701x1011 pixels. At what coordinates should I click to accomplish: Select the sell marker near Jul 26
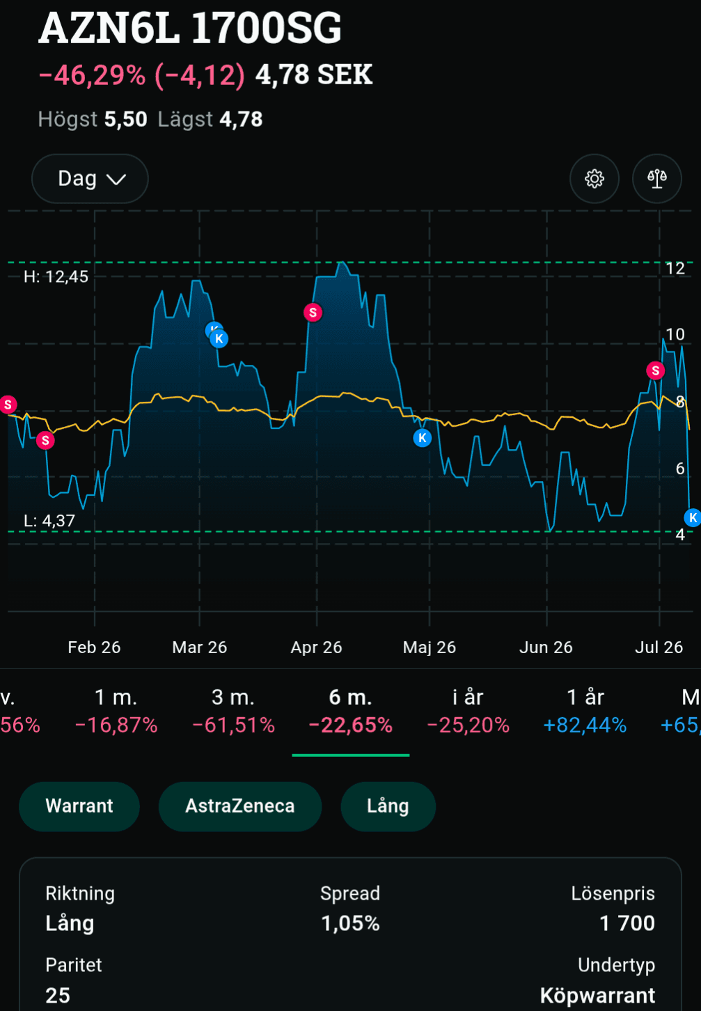(655, 370)
